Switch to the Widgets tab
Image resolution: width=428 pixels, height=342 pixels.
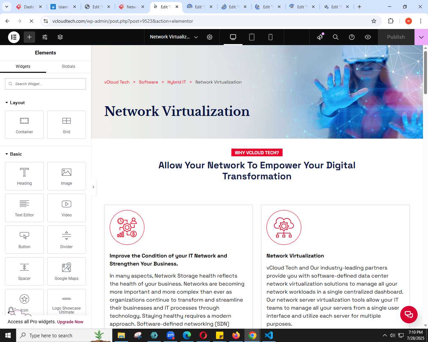click(23, 66)
